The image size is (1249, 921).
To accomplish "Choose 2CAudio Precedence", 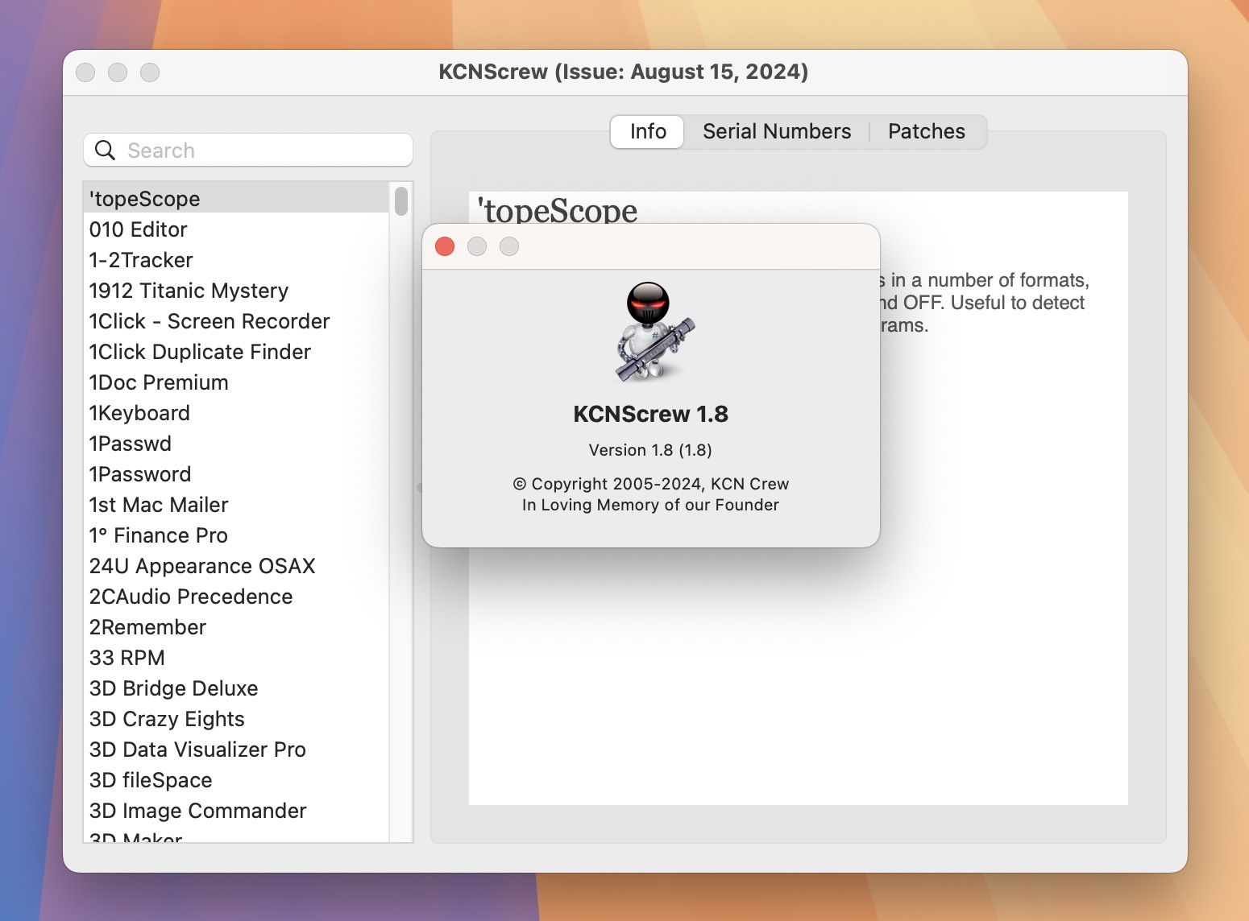I will tap(236, 597).
